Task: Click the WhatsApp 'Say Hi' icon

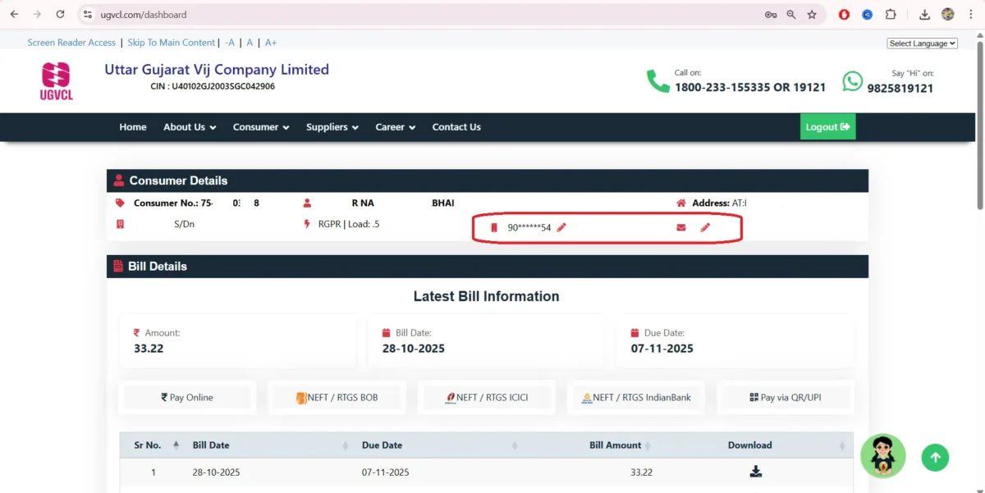Action: (852, 81)
